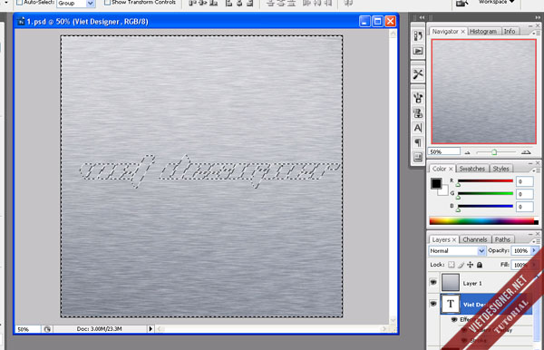Toggle lock position icon
Screen dimensions: 544x350
coord(470,265)
